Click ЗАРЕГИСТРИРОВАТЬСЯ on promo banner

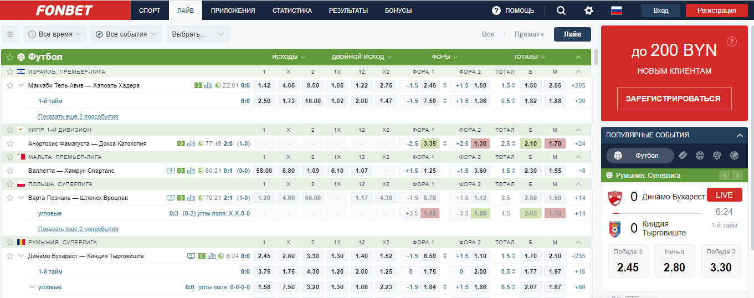673,99
